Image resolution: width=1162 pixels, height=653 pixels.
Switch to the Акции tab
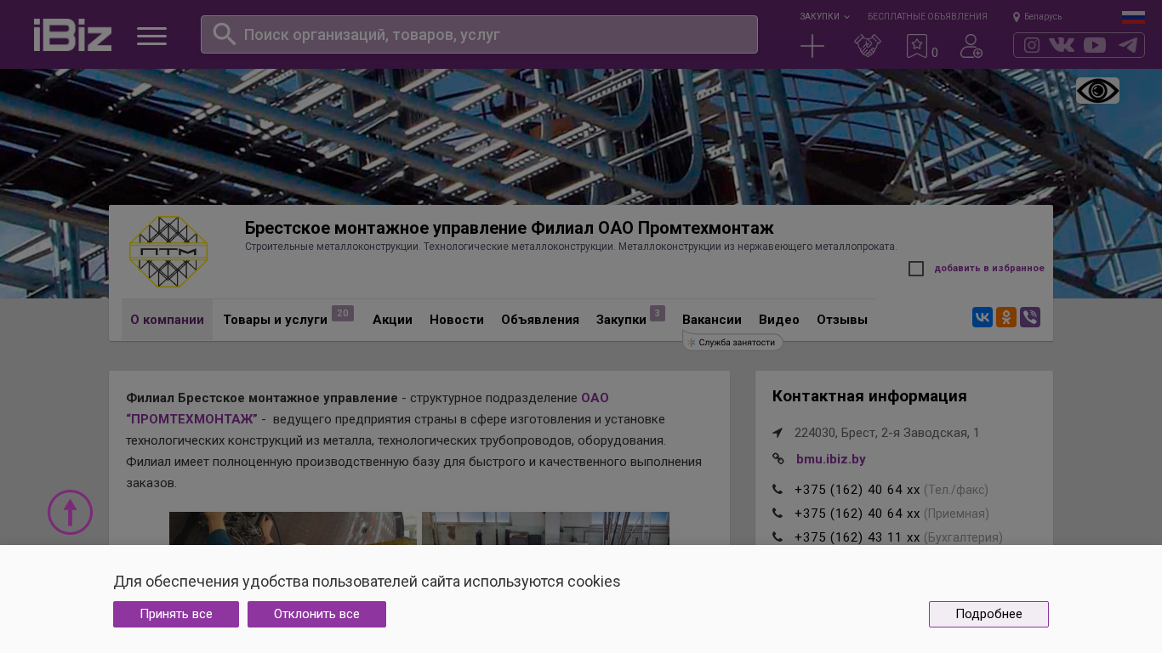point(392,320)
